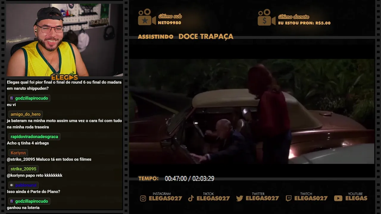
Task: Click the 'TWITCH' label above the handle
Action: point(306,194)
